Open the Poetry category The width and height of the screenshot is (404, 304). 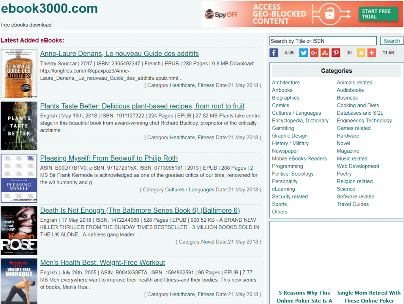[x=344, y=174]
